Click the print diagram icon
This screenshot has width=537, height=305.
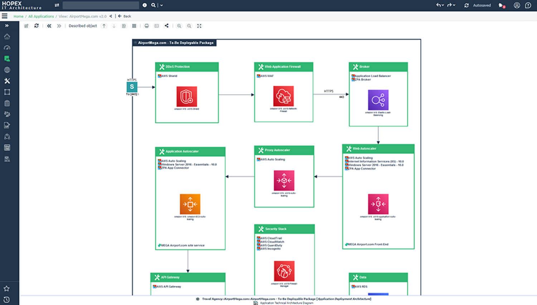pos(146,26)
